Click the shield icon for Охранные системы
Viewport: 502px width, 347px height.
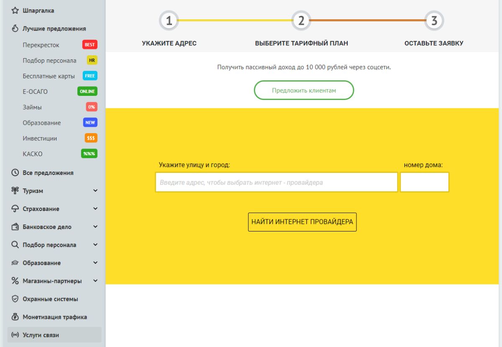pyautogui.click(x=15, y=299)
